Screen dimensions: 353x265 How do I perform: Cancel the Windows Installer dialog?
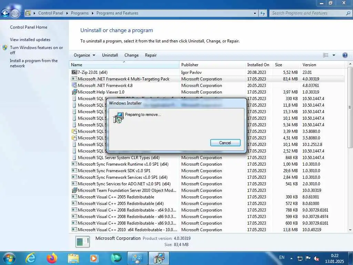[225, 143]
